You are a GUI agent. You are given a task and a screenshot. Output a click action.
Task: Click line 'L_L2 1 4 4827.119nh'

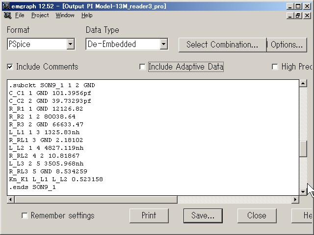[x=46, y=148]
